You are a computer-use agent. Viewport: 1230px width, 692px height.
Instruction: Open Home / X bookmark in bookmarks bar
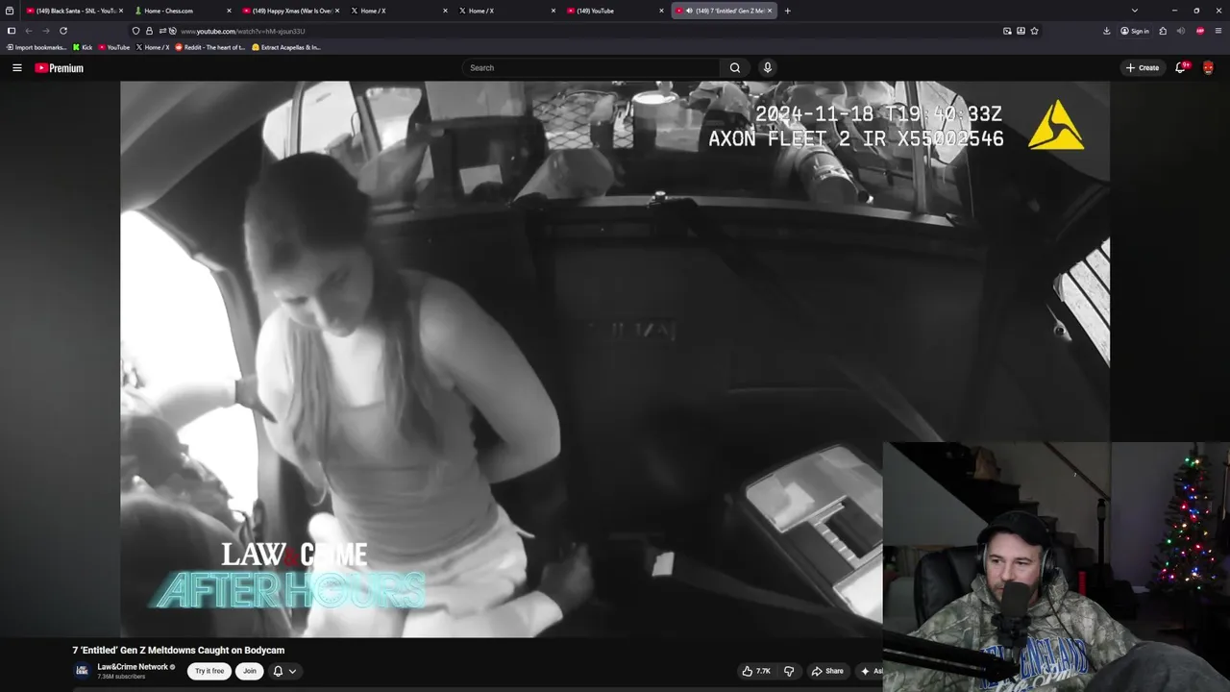[153, 47]
